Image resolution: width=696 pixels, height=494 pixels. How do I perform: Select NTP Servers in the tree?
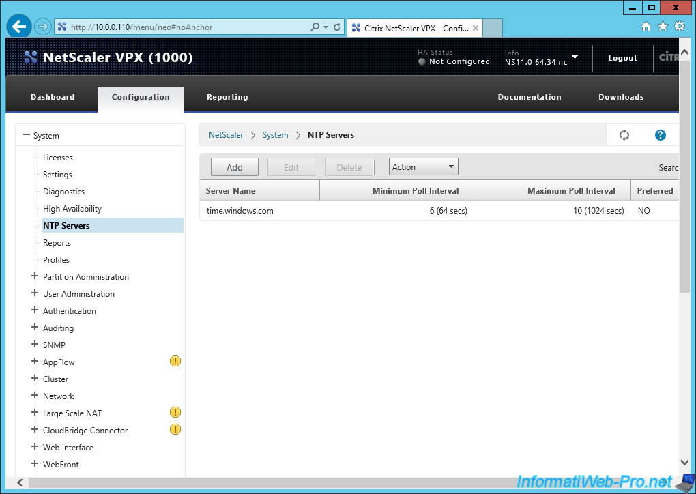113,225
